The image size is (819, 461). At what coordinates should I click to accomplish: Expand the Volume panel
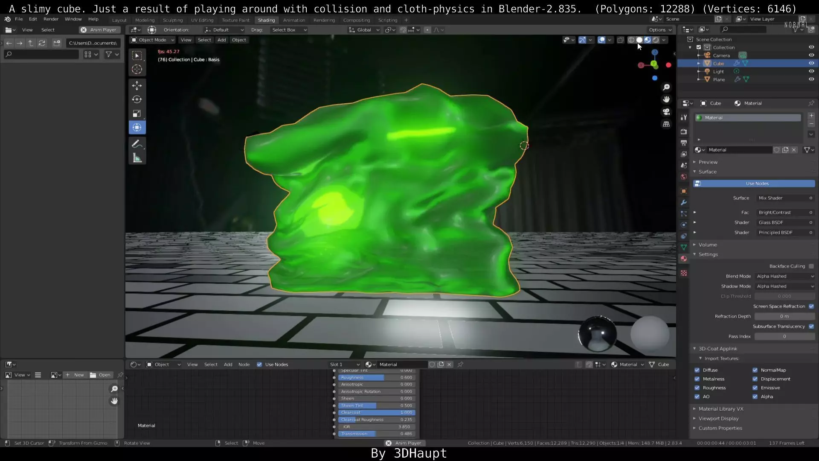(x=708, y=245)
